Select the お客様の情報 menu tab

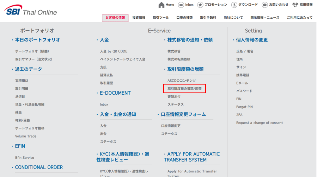115,18
